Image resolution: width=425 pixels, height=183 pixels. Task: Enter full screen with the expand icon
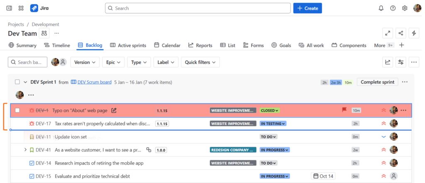pos(387,33)
